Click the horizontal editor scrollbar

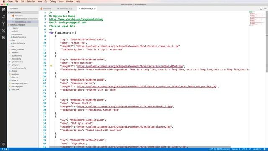(140, 147)
